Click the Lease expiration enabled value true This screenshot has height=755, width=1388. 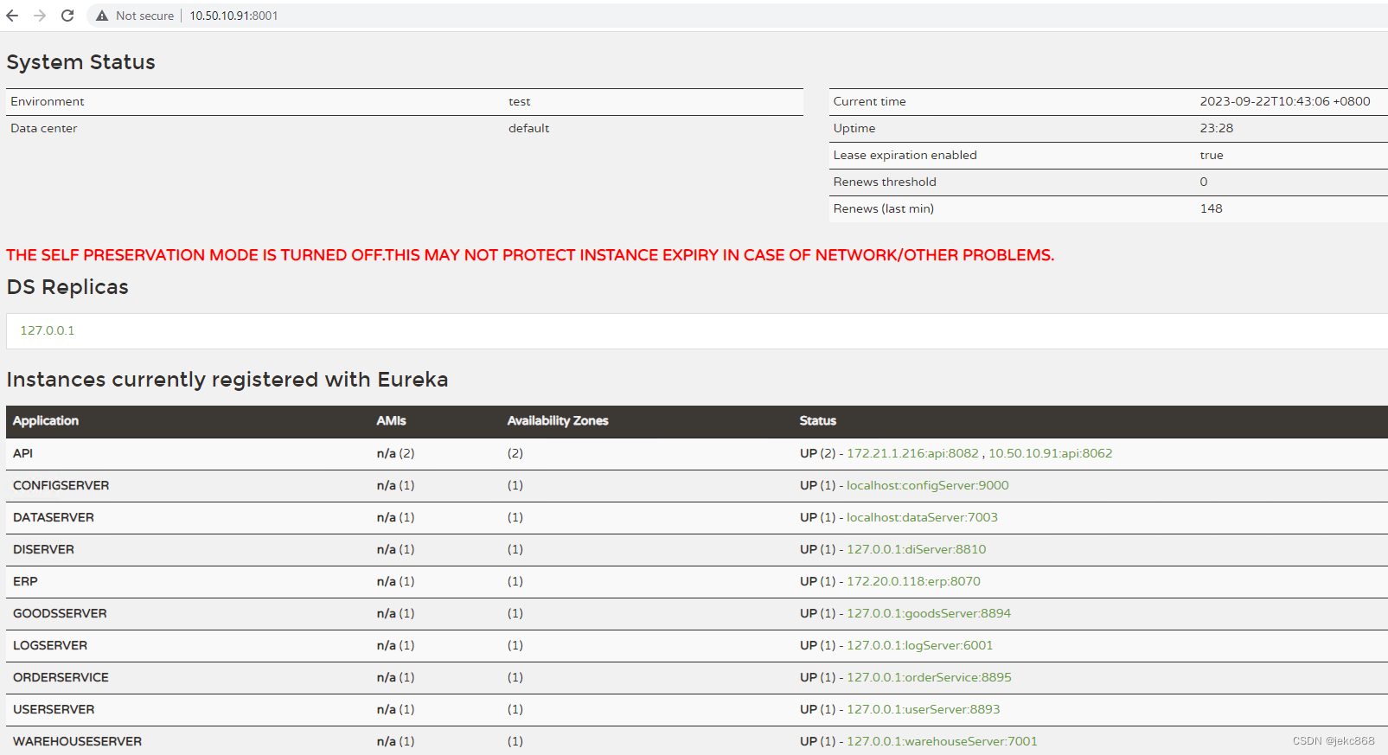[x=1212, y=155]
